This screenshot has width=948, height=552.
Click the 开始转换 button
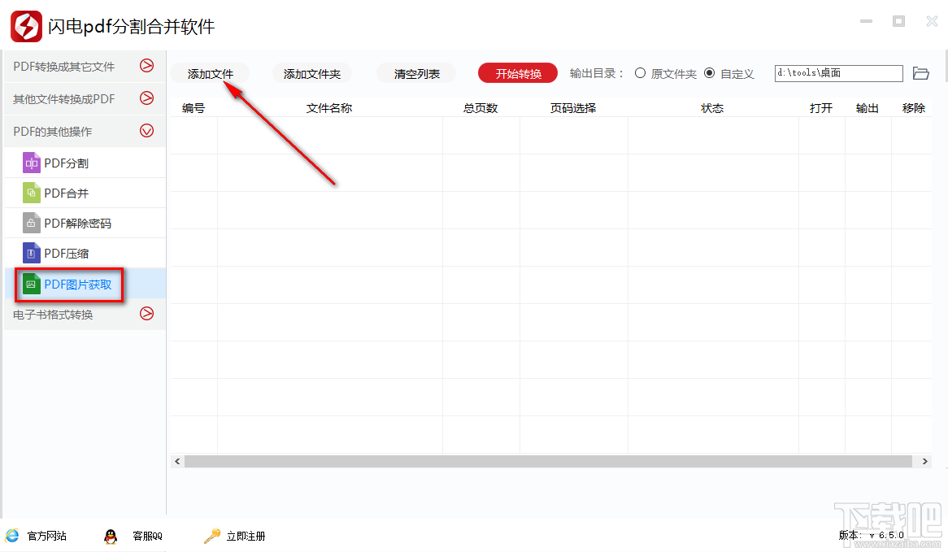[517, 72]
